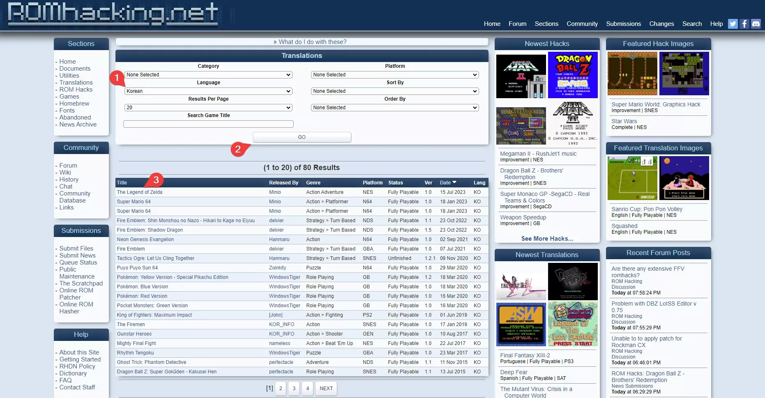Image resolution: width=765 pixels, height=398 pixels.
Task: Open Platform dropdown
Action: [x=395, y=75]
